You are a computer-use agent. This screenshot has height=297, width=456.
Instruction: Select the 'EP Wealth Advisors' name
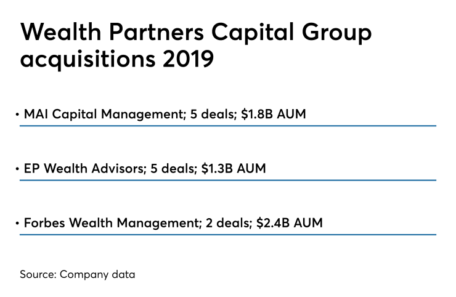(x=76, y=168)
